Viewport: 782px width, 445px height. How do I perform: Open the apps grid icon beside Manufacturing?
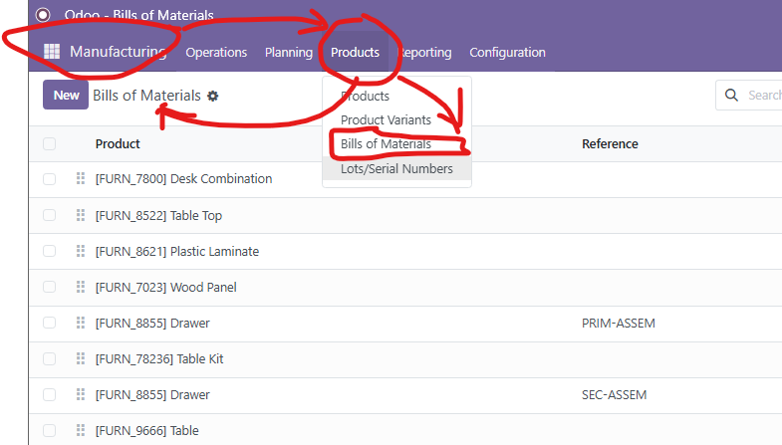tap(52, 52)
